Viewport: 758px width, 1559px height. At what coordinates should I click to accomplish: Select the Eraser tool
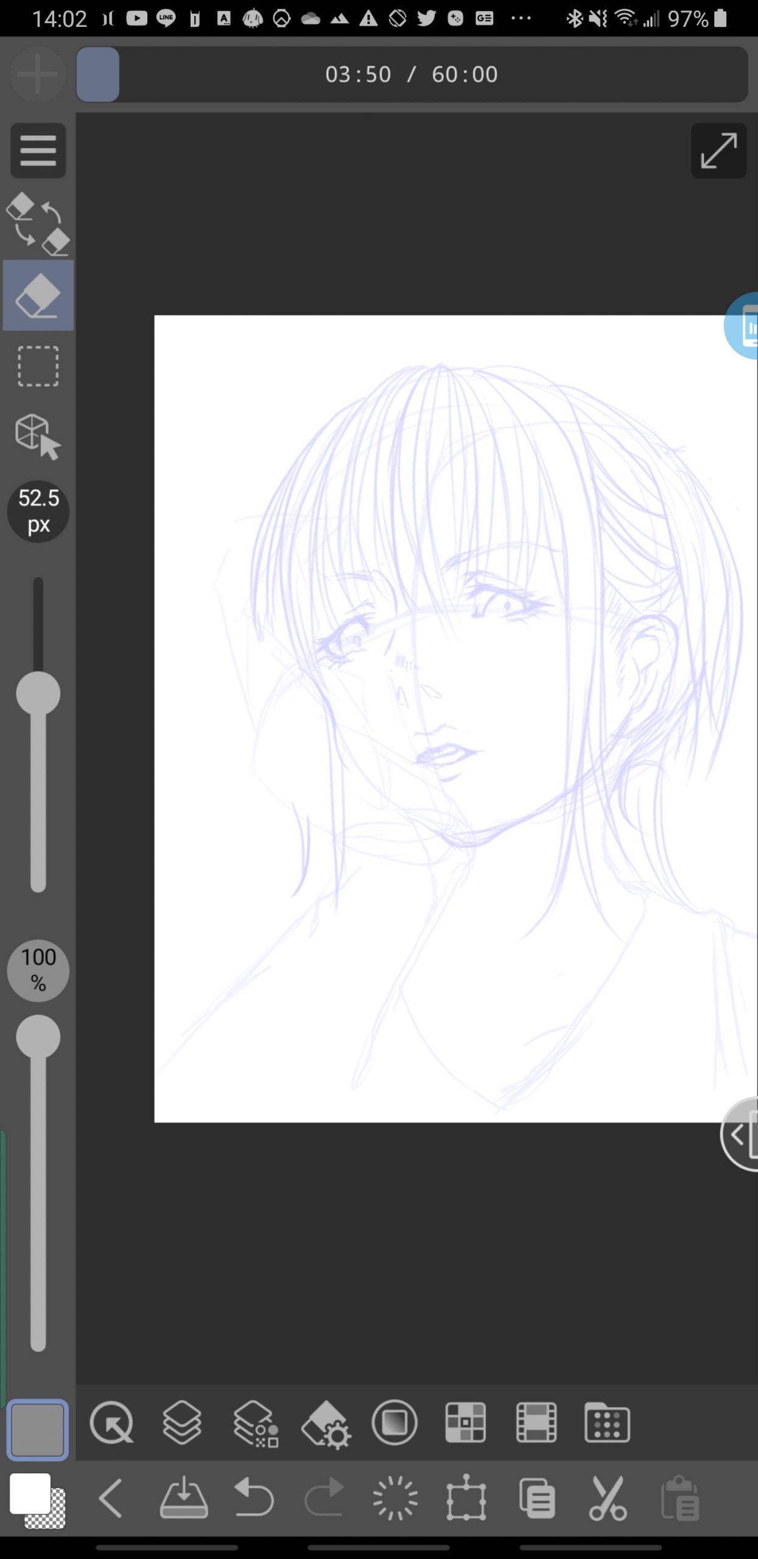[x=38, y=296]
